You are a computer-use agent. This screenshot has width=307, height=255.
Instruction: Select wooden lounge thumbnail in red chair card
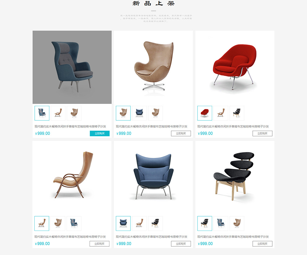[x=221, y=113]
